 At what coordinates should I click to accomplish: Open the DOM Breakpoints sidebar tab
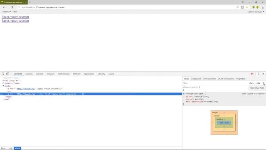226,79
